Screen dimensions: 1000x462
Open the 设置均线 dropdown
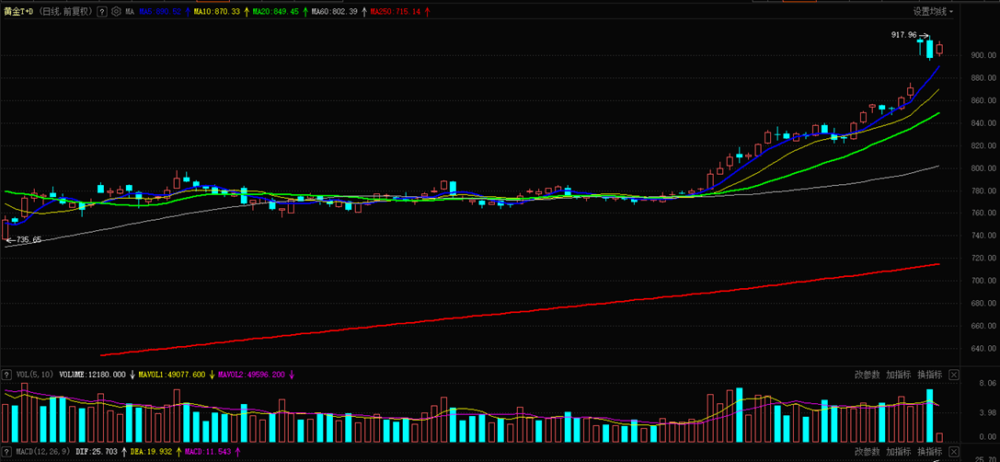point(933,12)
